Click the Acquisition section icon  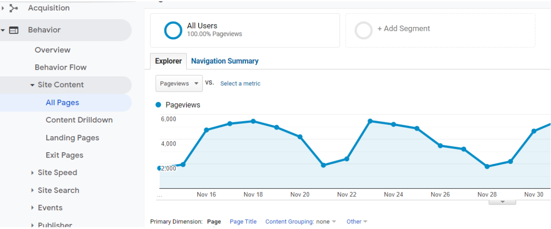click(14, 8)
